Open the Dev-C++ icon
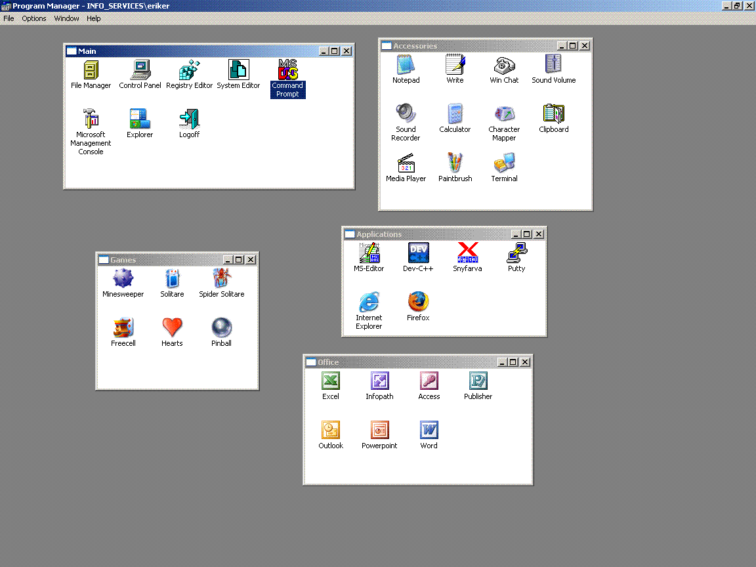 [418, 253]
